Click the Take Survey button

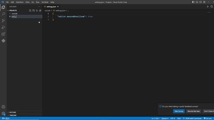point(179,111)
